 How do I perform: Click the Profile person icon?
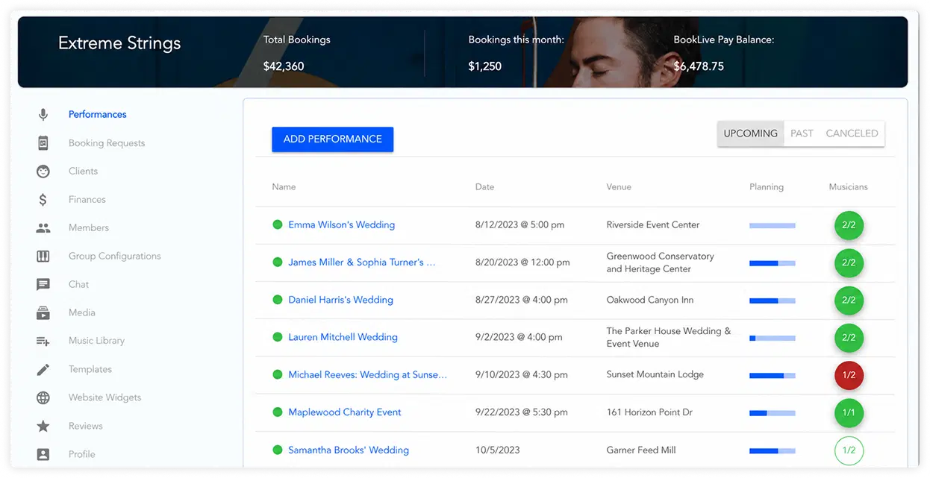pyautogui.click(x=43, y=454)
